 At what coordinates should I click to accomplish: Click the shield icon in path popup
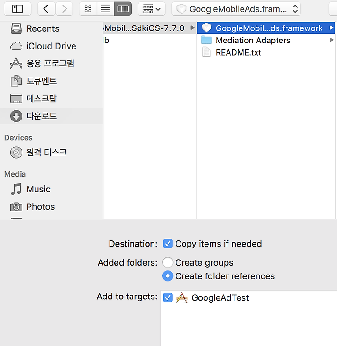tap(181, 9)
